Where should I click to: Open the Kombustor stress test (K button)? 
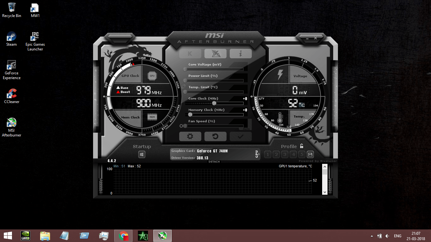pyautogui.click(x=190, y=54)
